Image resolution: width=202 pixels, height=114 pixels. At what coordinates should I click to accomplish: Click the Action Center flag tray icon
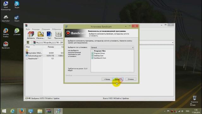click(x=168, y=111)
